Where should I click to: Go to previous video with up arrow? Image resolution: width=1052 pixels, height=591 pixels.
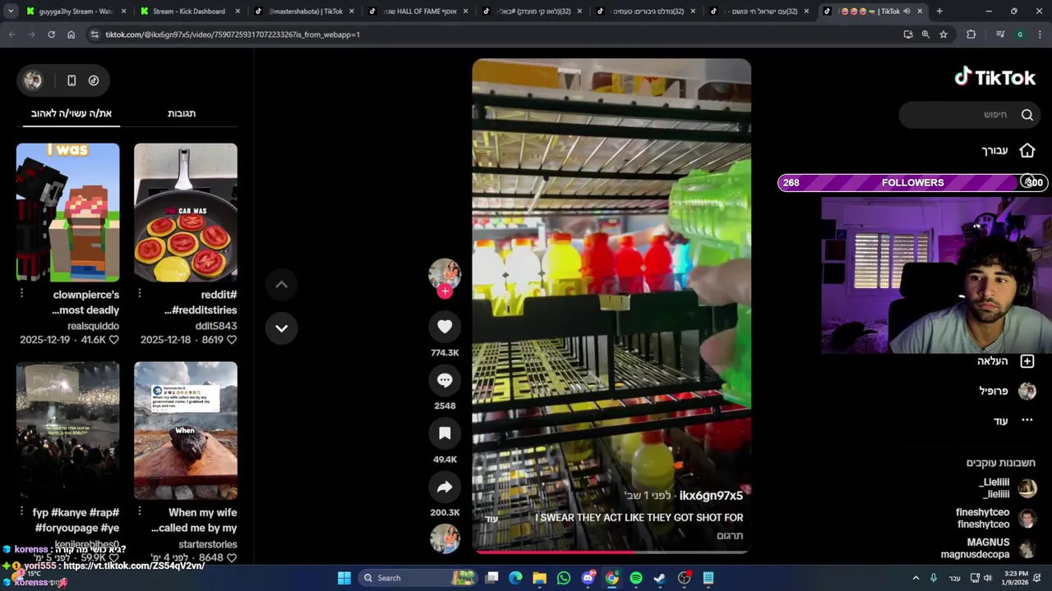pyautogui.click(x=281, y=285)
